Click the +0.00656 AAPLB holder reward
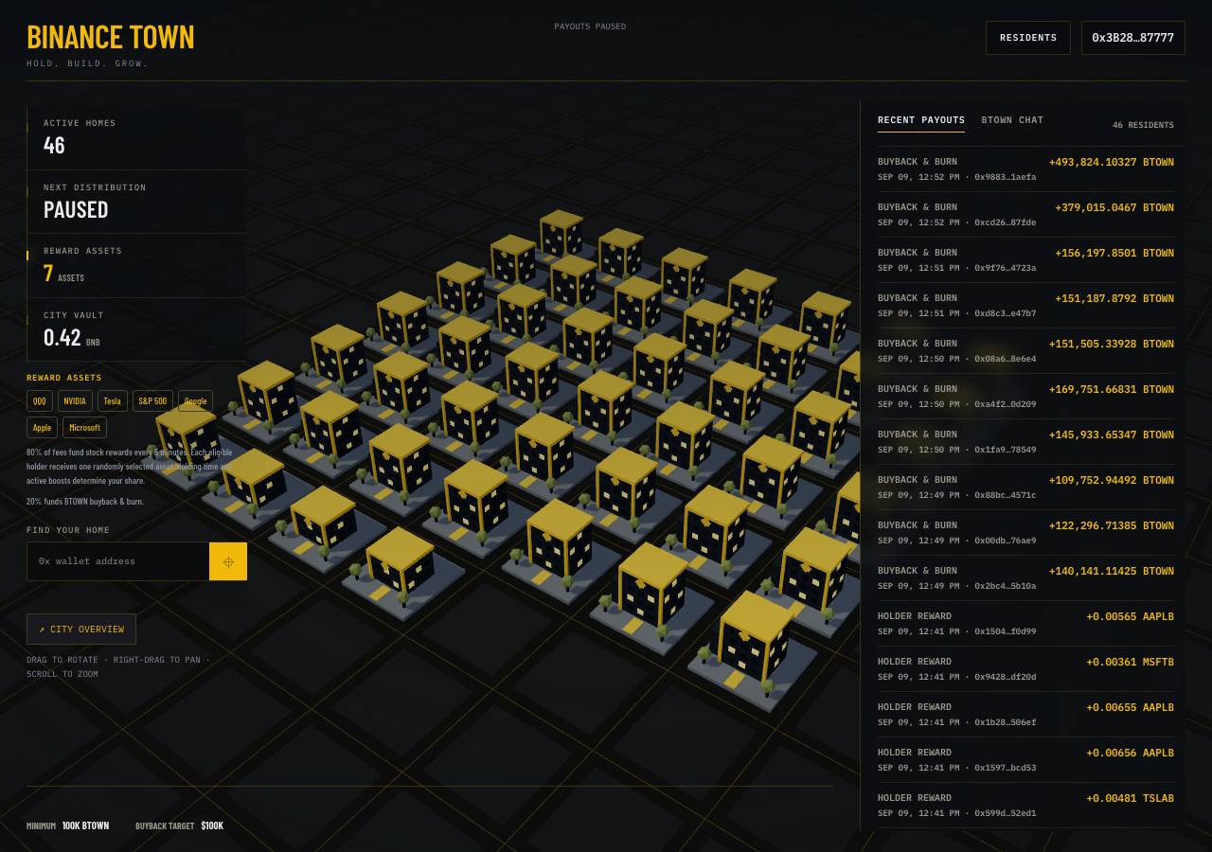 [x=1130, y=753]
